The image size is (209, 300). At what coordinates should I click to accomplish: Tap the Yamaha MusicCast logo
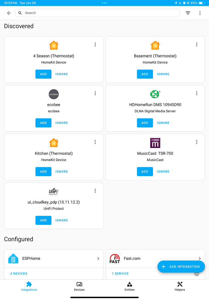[x=155, y=143]
